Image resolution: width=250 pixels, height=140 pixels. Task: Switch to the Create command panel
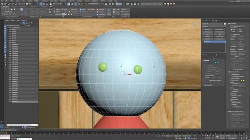(203, 21)
